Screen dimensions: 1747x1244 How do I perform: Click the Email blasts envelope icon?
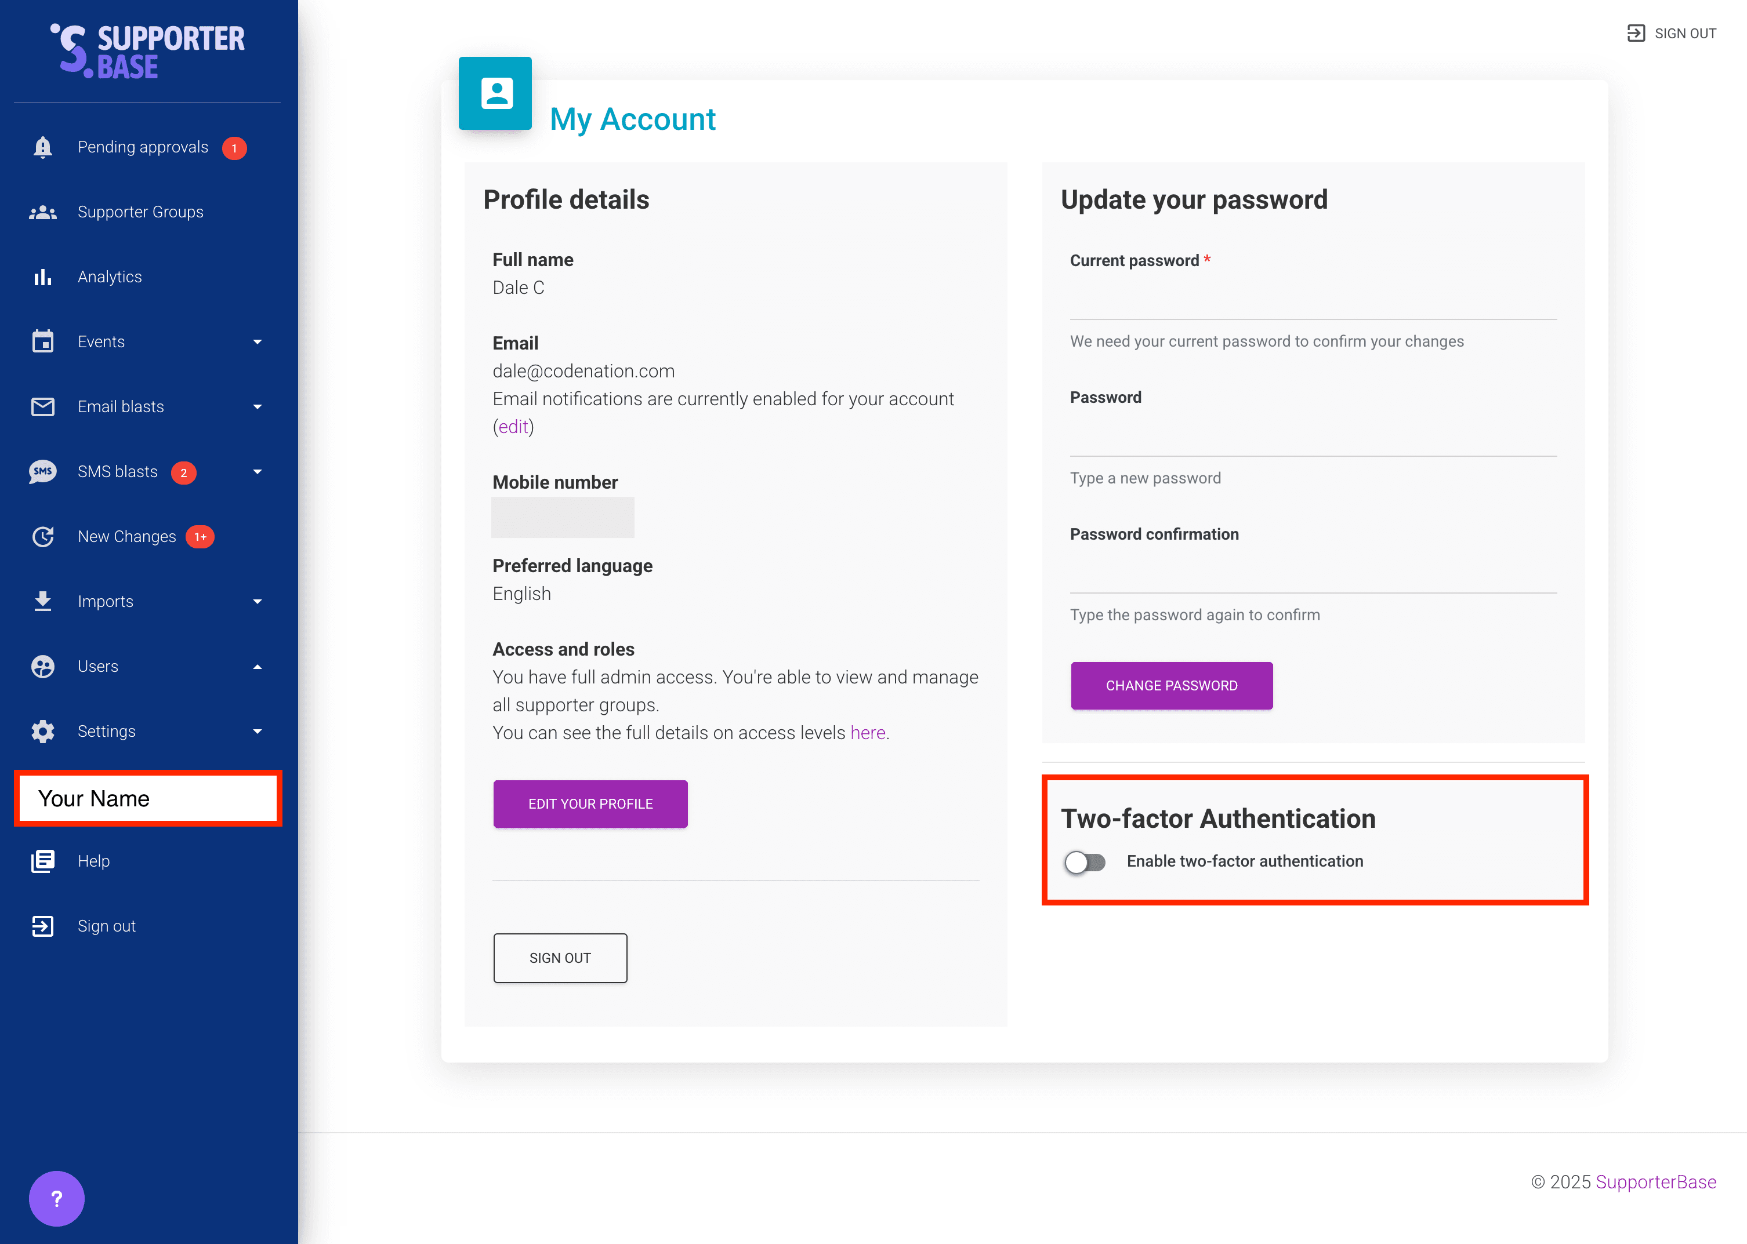[43, 407]
